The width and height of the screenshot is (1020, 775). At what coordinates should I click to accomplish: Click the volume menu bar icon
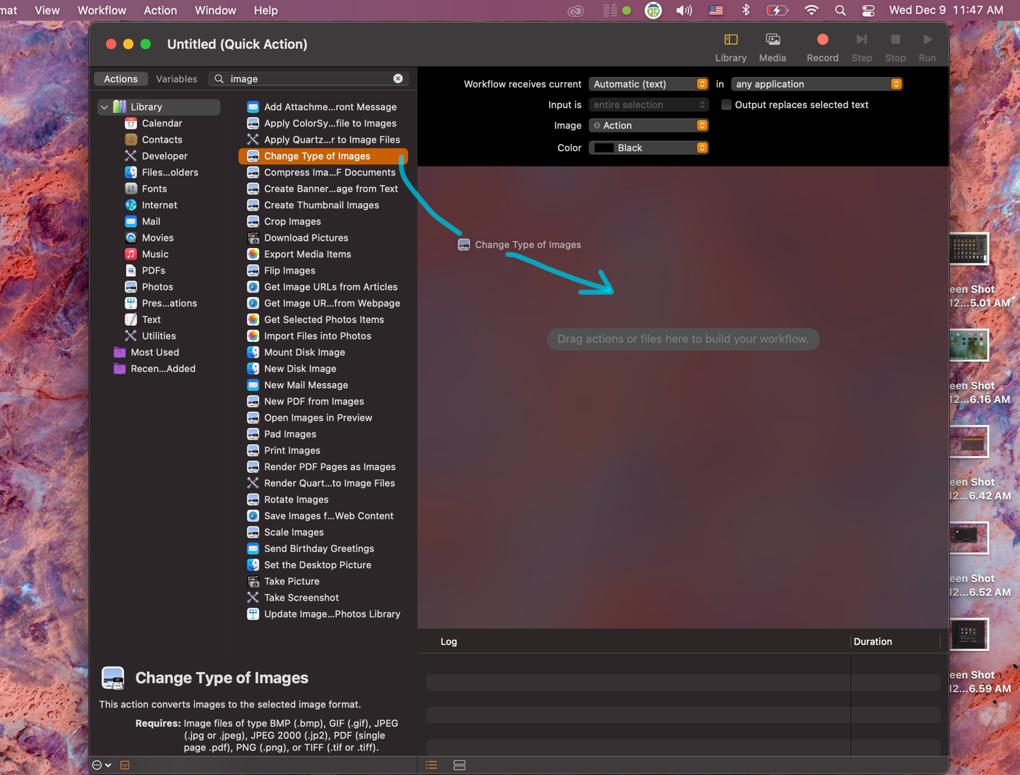pos(684,10)
